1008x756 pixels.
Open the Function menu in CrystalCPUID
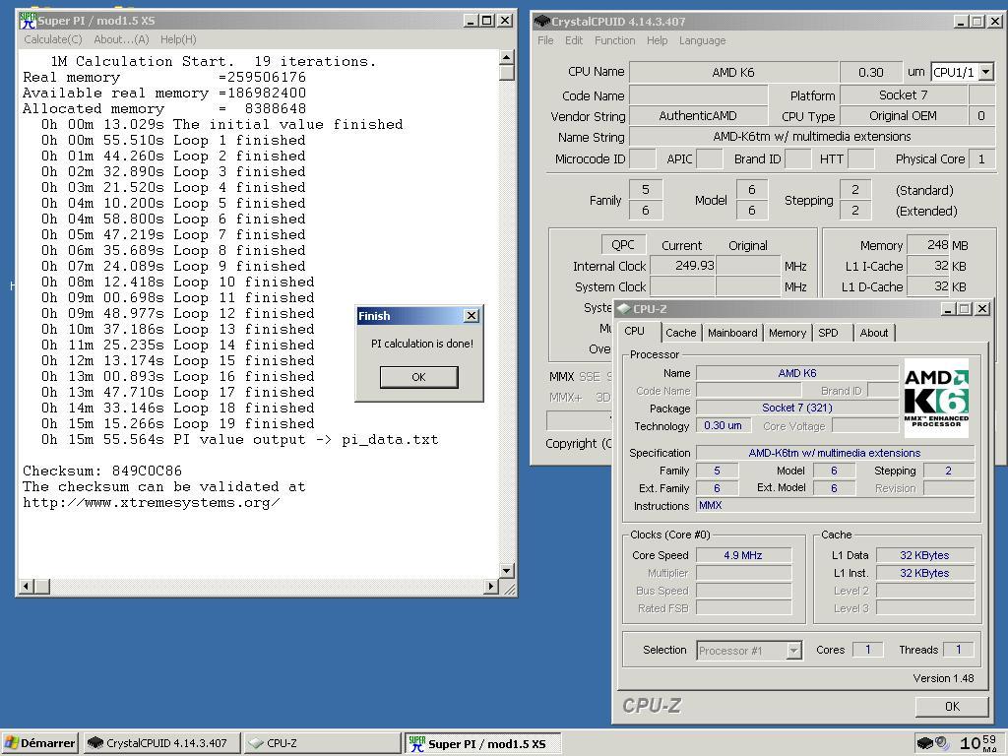point(614,40)
